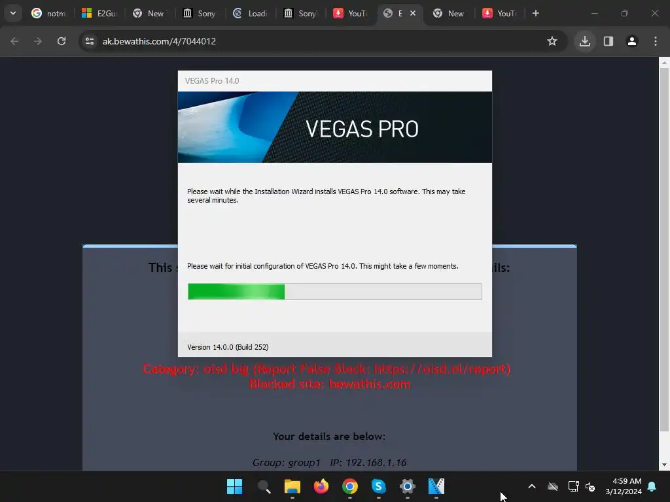This screenshot has height=502, width=670.
Task: Click the 'Please wait for initial configuration' message
Action: coord(323,266)
